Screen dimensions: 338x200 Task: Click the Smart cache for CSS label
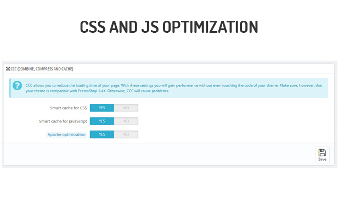pyautogui.click(x=69, y=108)
